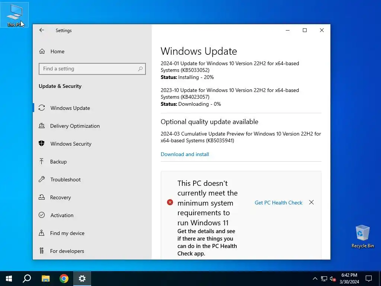This screenshot has height=286, width=381.
Task: Open the Start menu
Action: tap(9, 279)
